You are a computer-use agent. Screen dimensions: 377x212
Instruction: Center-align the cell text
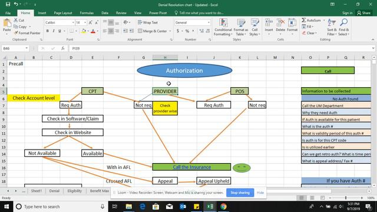coord(111,31)
